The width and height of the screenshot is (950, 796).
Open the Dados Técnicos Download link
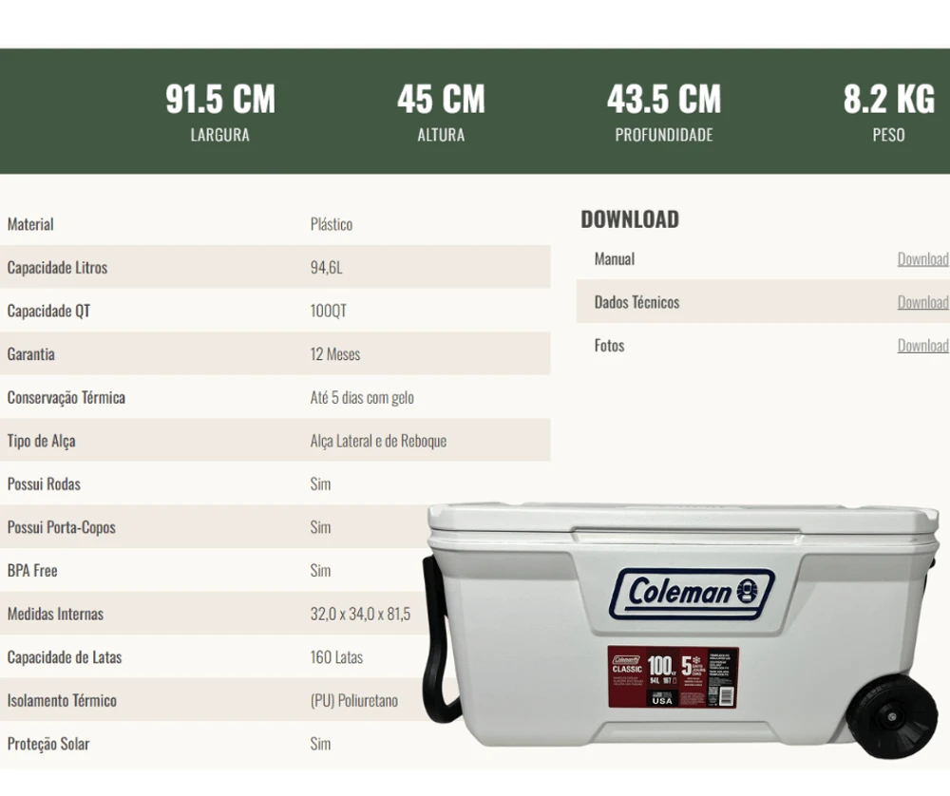[x=922, y=302]
